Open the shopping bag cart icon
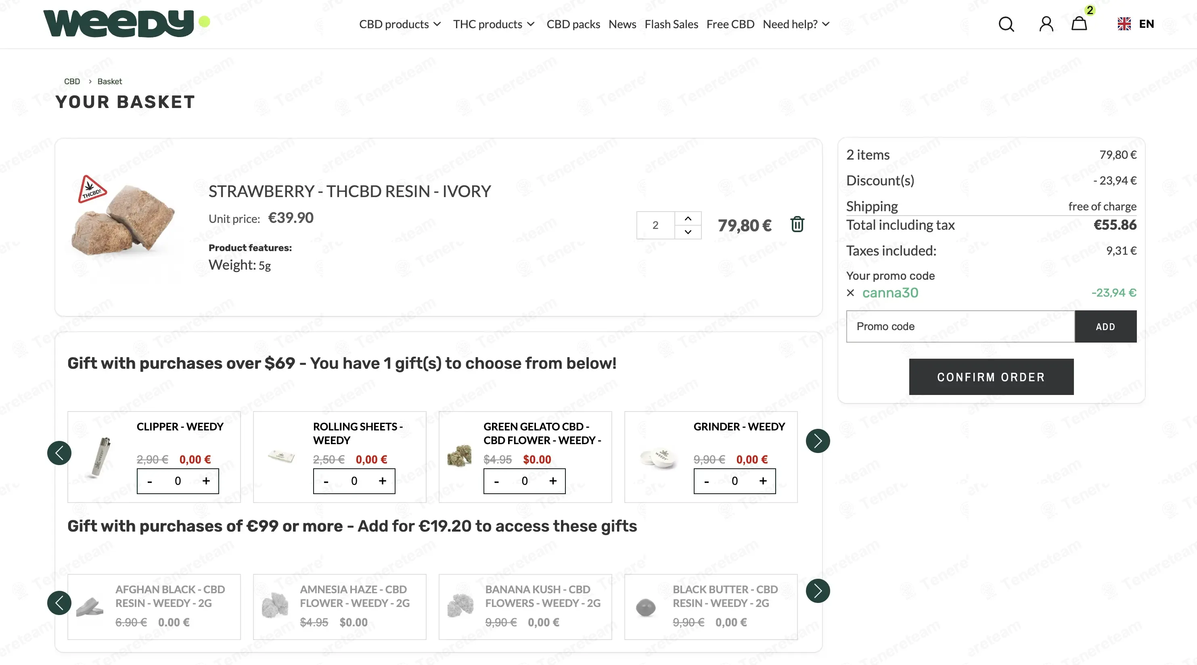The width and height of the screenshot is (1197, 665). click(x=1079, y=24)
